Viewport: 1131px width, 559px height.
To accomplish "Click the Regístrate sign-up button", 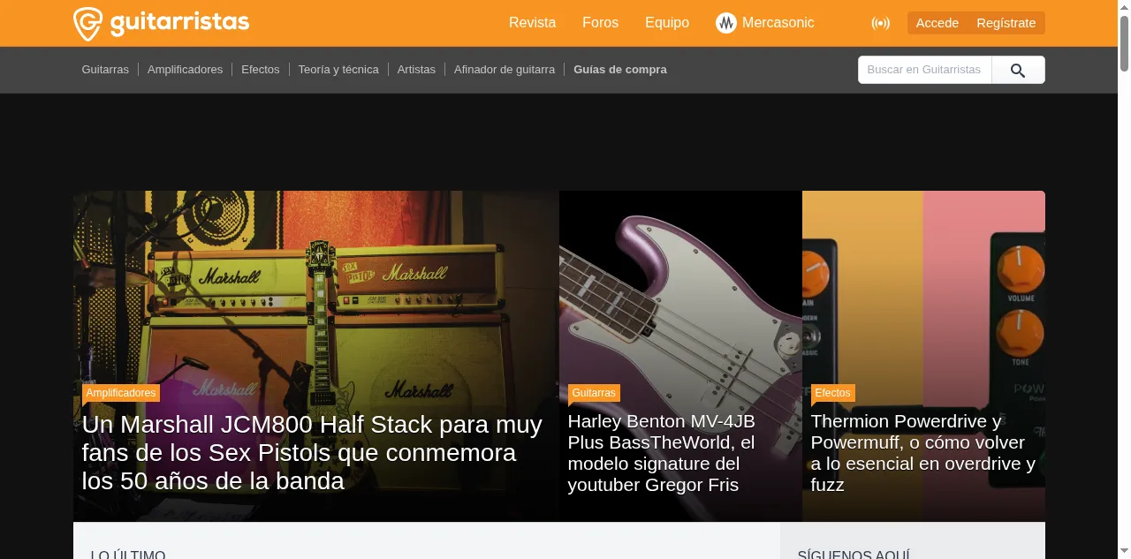I will [1006, 23].
